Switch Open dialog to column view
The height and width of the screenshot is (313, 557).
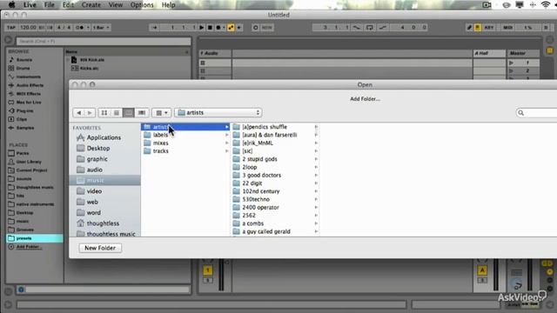point(129,113)
